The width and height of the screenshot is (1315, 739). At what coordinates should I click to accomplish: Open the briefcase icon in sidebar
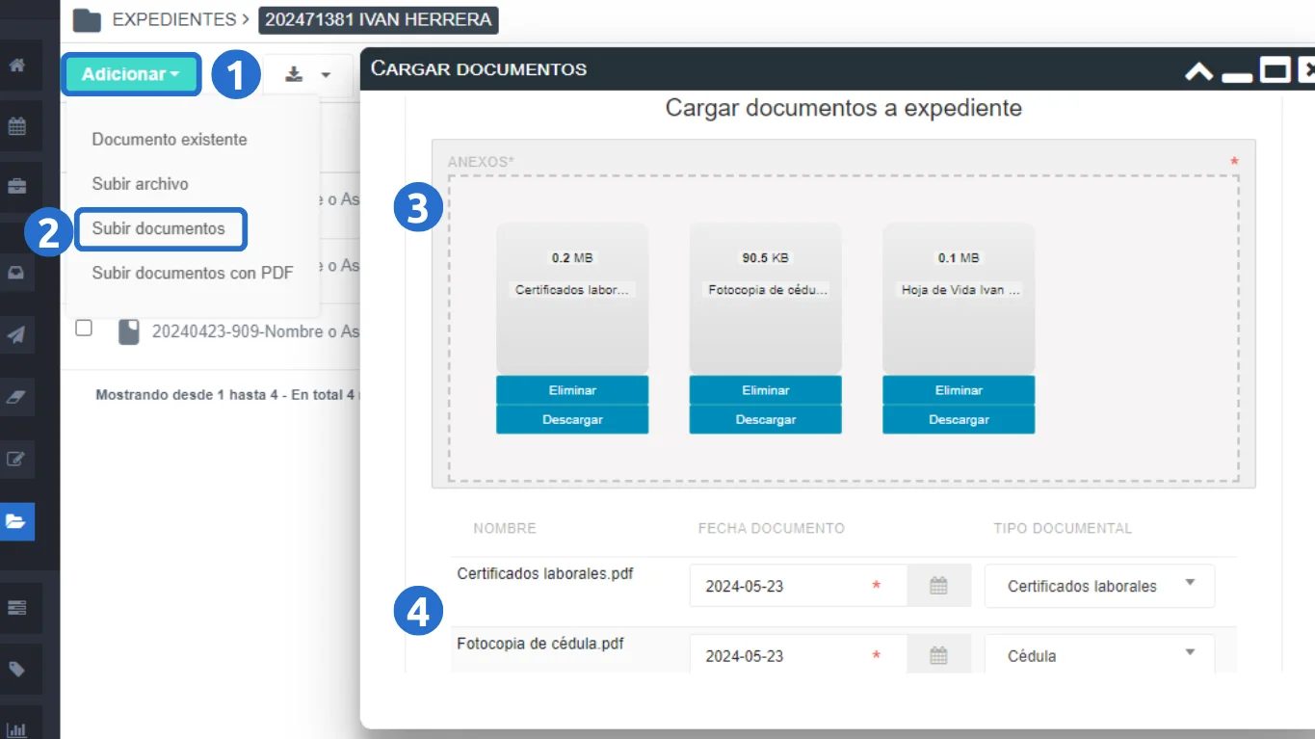point(16,186)
